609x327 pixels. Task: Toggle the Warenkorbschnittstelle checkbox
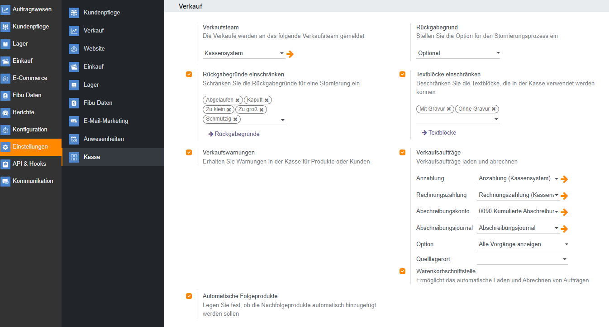(x=402, y=271)
